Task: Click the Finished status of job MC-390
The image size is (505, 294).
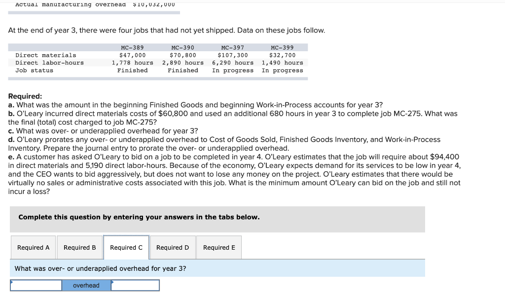Action: tap(183, 70)
